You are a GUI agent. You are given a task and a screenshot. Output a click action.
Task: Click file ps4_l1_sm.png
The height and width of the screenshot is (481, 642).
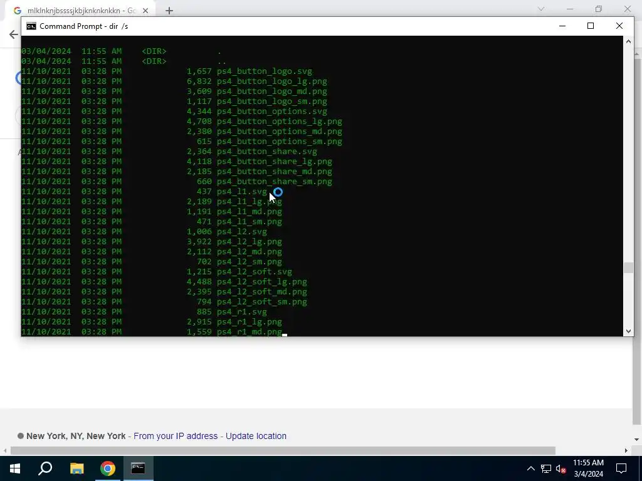[250, 222]
